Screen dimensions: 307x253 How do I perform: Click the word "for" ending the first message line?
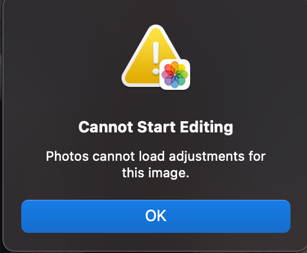pyautogui.click(x=257, y=157)
